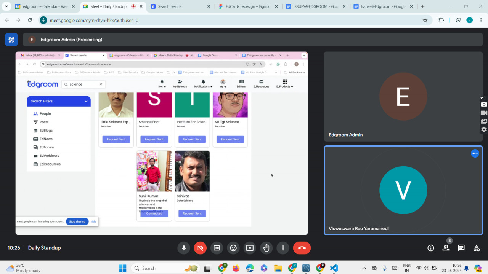
Task: Click the Windows taskbar Search box
Action: 166,268
